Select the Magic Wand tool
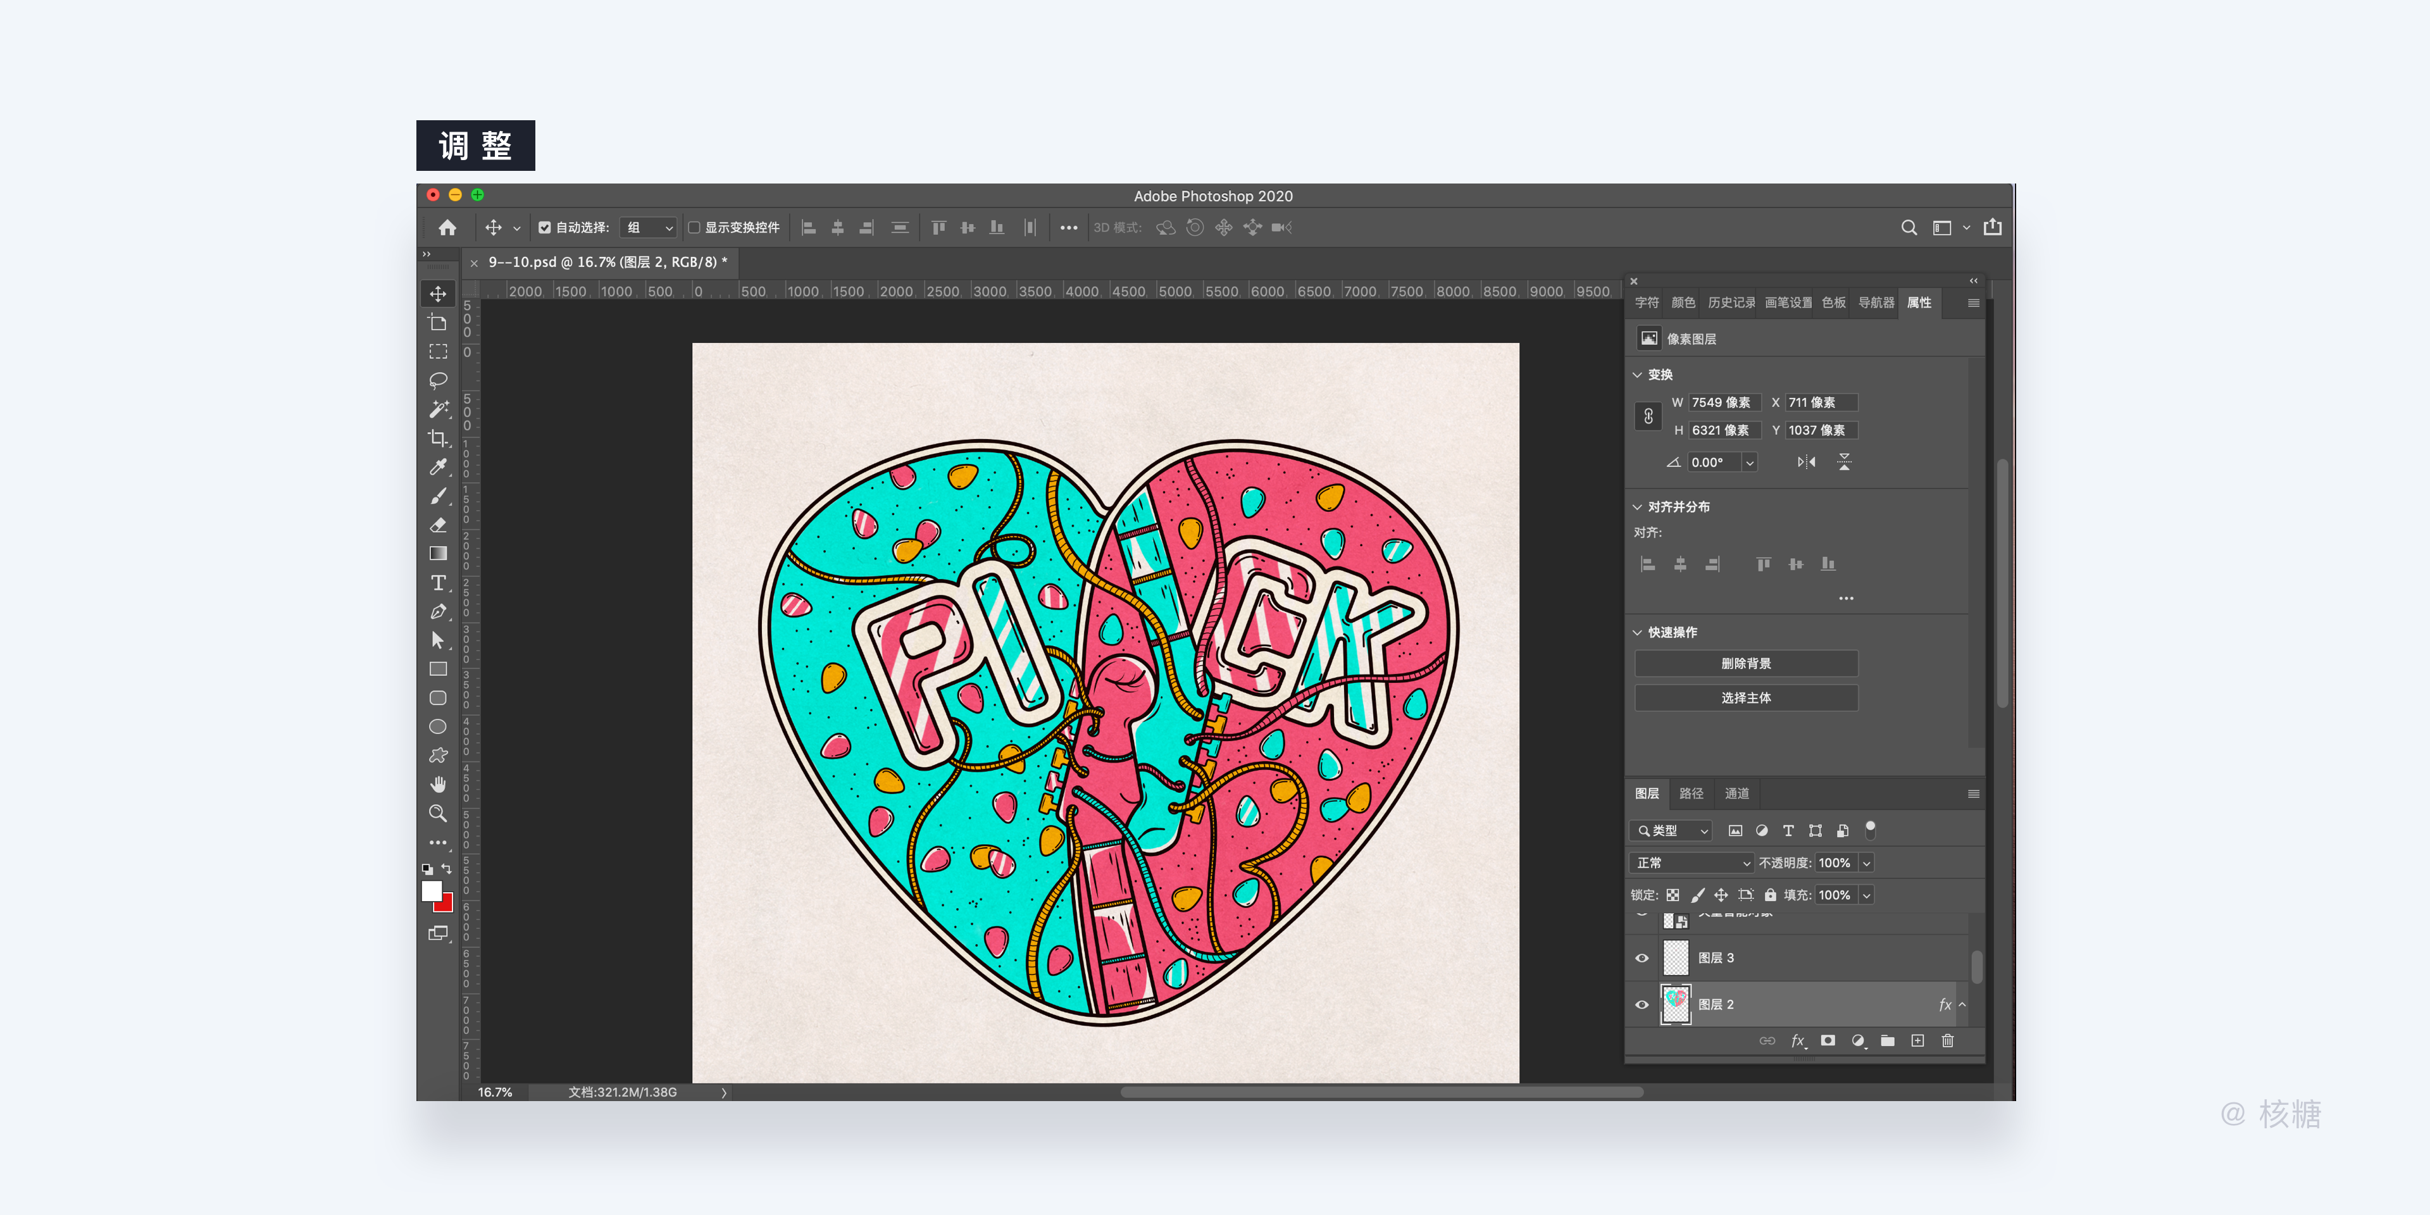 click(x=438, y=409)
